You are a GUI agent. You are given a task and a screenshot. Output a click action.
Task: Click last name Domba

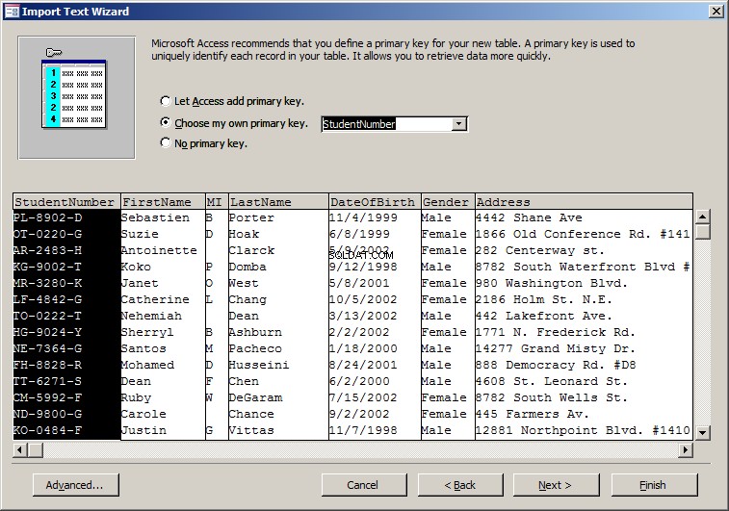(x=247, y=267)
